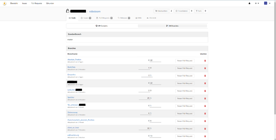Switch to the Code tab
The image size is (276, 140).
[72, 18]
